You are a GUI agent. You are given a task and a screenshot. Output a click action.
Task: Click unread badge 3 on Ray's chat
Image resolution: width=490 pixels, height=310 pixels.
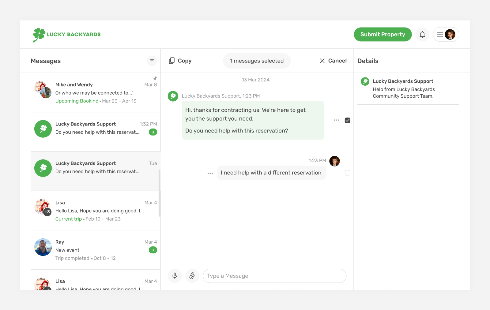tap(153, 250)
